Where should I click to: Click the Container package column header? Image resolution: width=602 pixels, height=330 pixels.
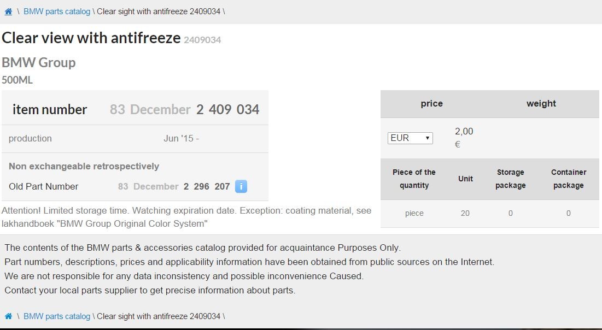(x=569, y=179)
